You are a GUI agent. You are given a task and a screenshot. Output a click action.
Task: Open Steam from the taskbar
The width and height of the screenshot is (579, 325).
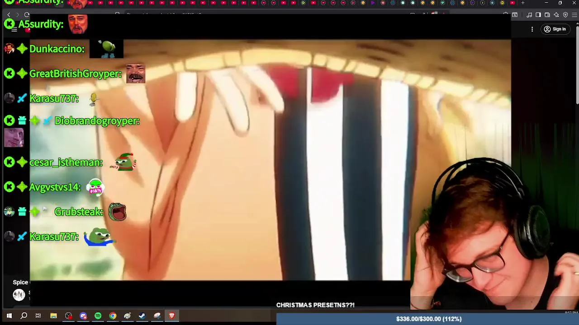pos(142,316)
